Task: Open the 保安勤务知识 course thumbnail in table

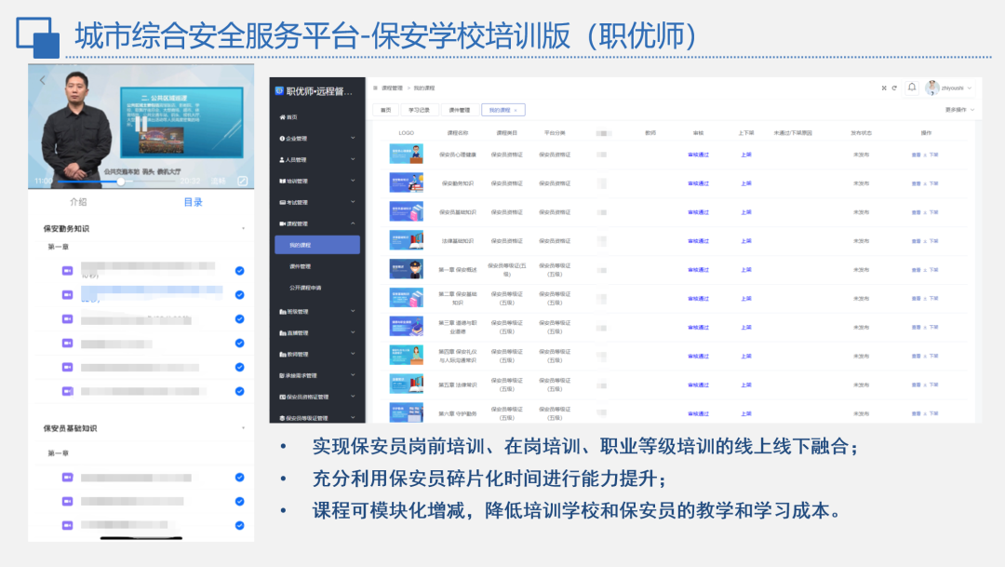Action: pyautogui.click(x=407, y=183)
